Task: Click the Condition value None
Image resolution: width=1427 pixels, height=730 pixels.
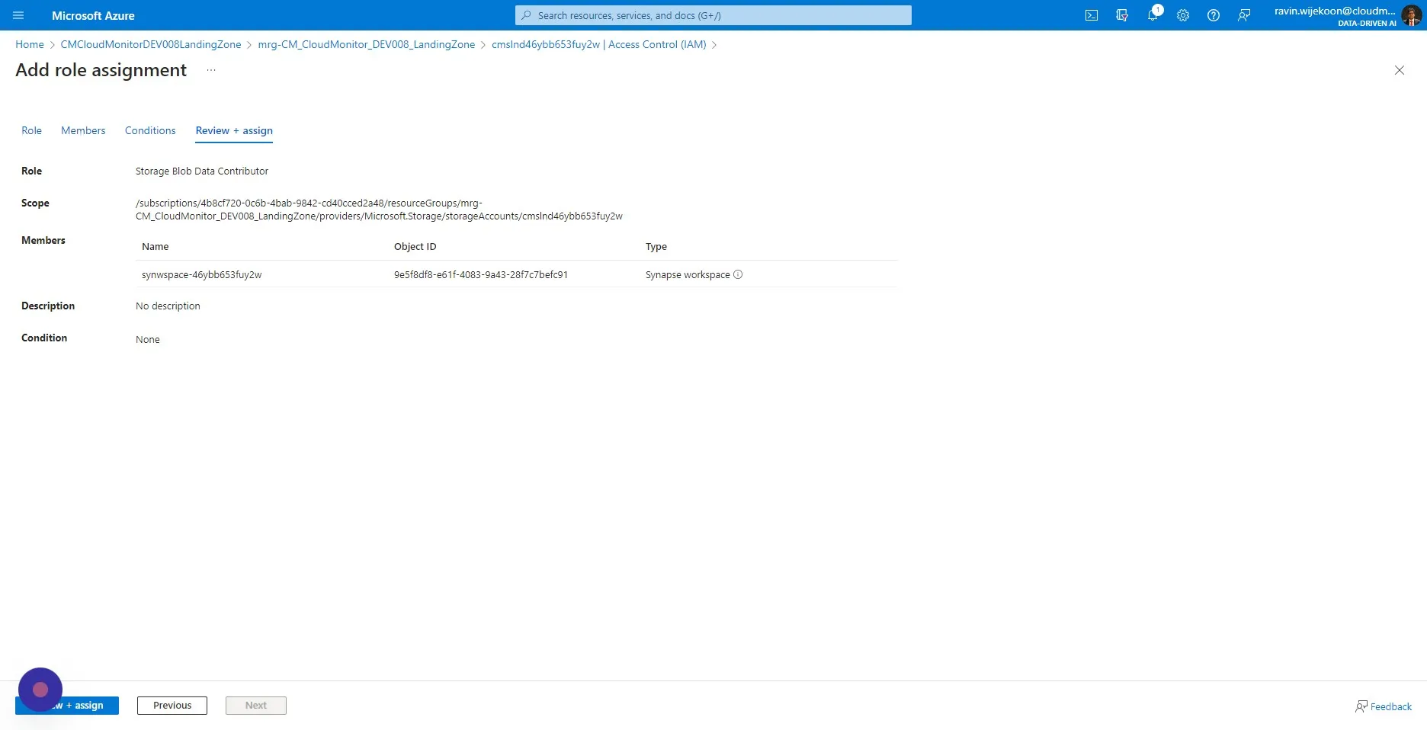Action: pos(148,339)
